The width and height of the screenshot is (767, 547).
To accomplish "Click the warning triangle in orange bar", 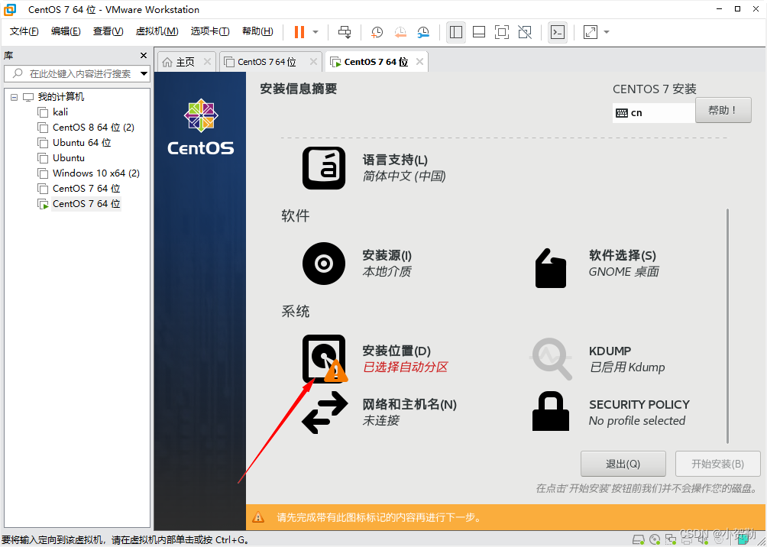I will pyautogui.click(x=257, y=518).
